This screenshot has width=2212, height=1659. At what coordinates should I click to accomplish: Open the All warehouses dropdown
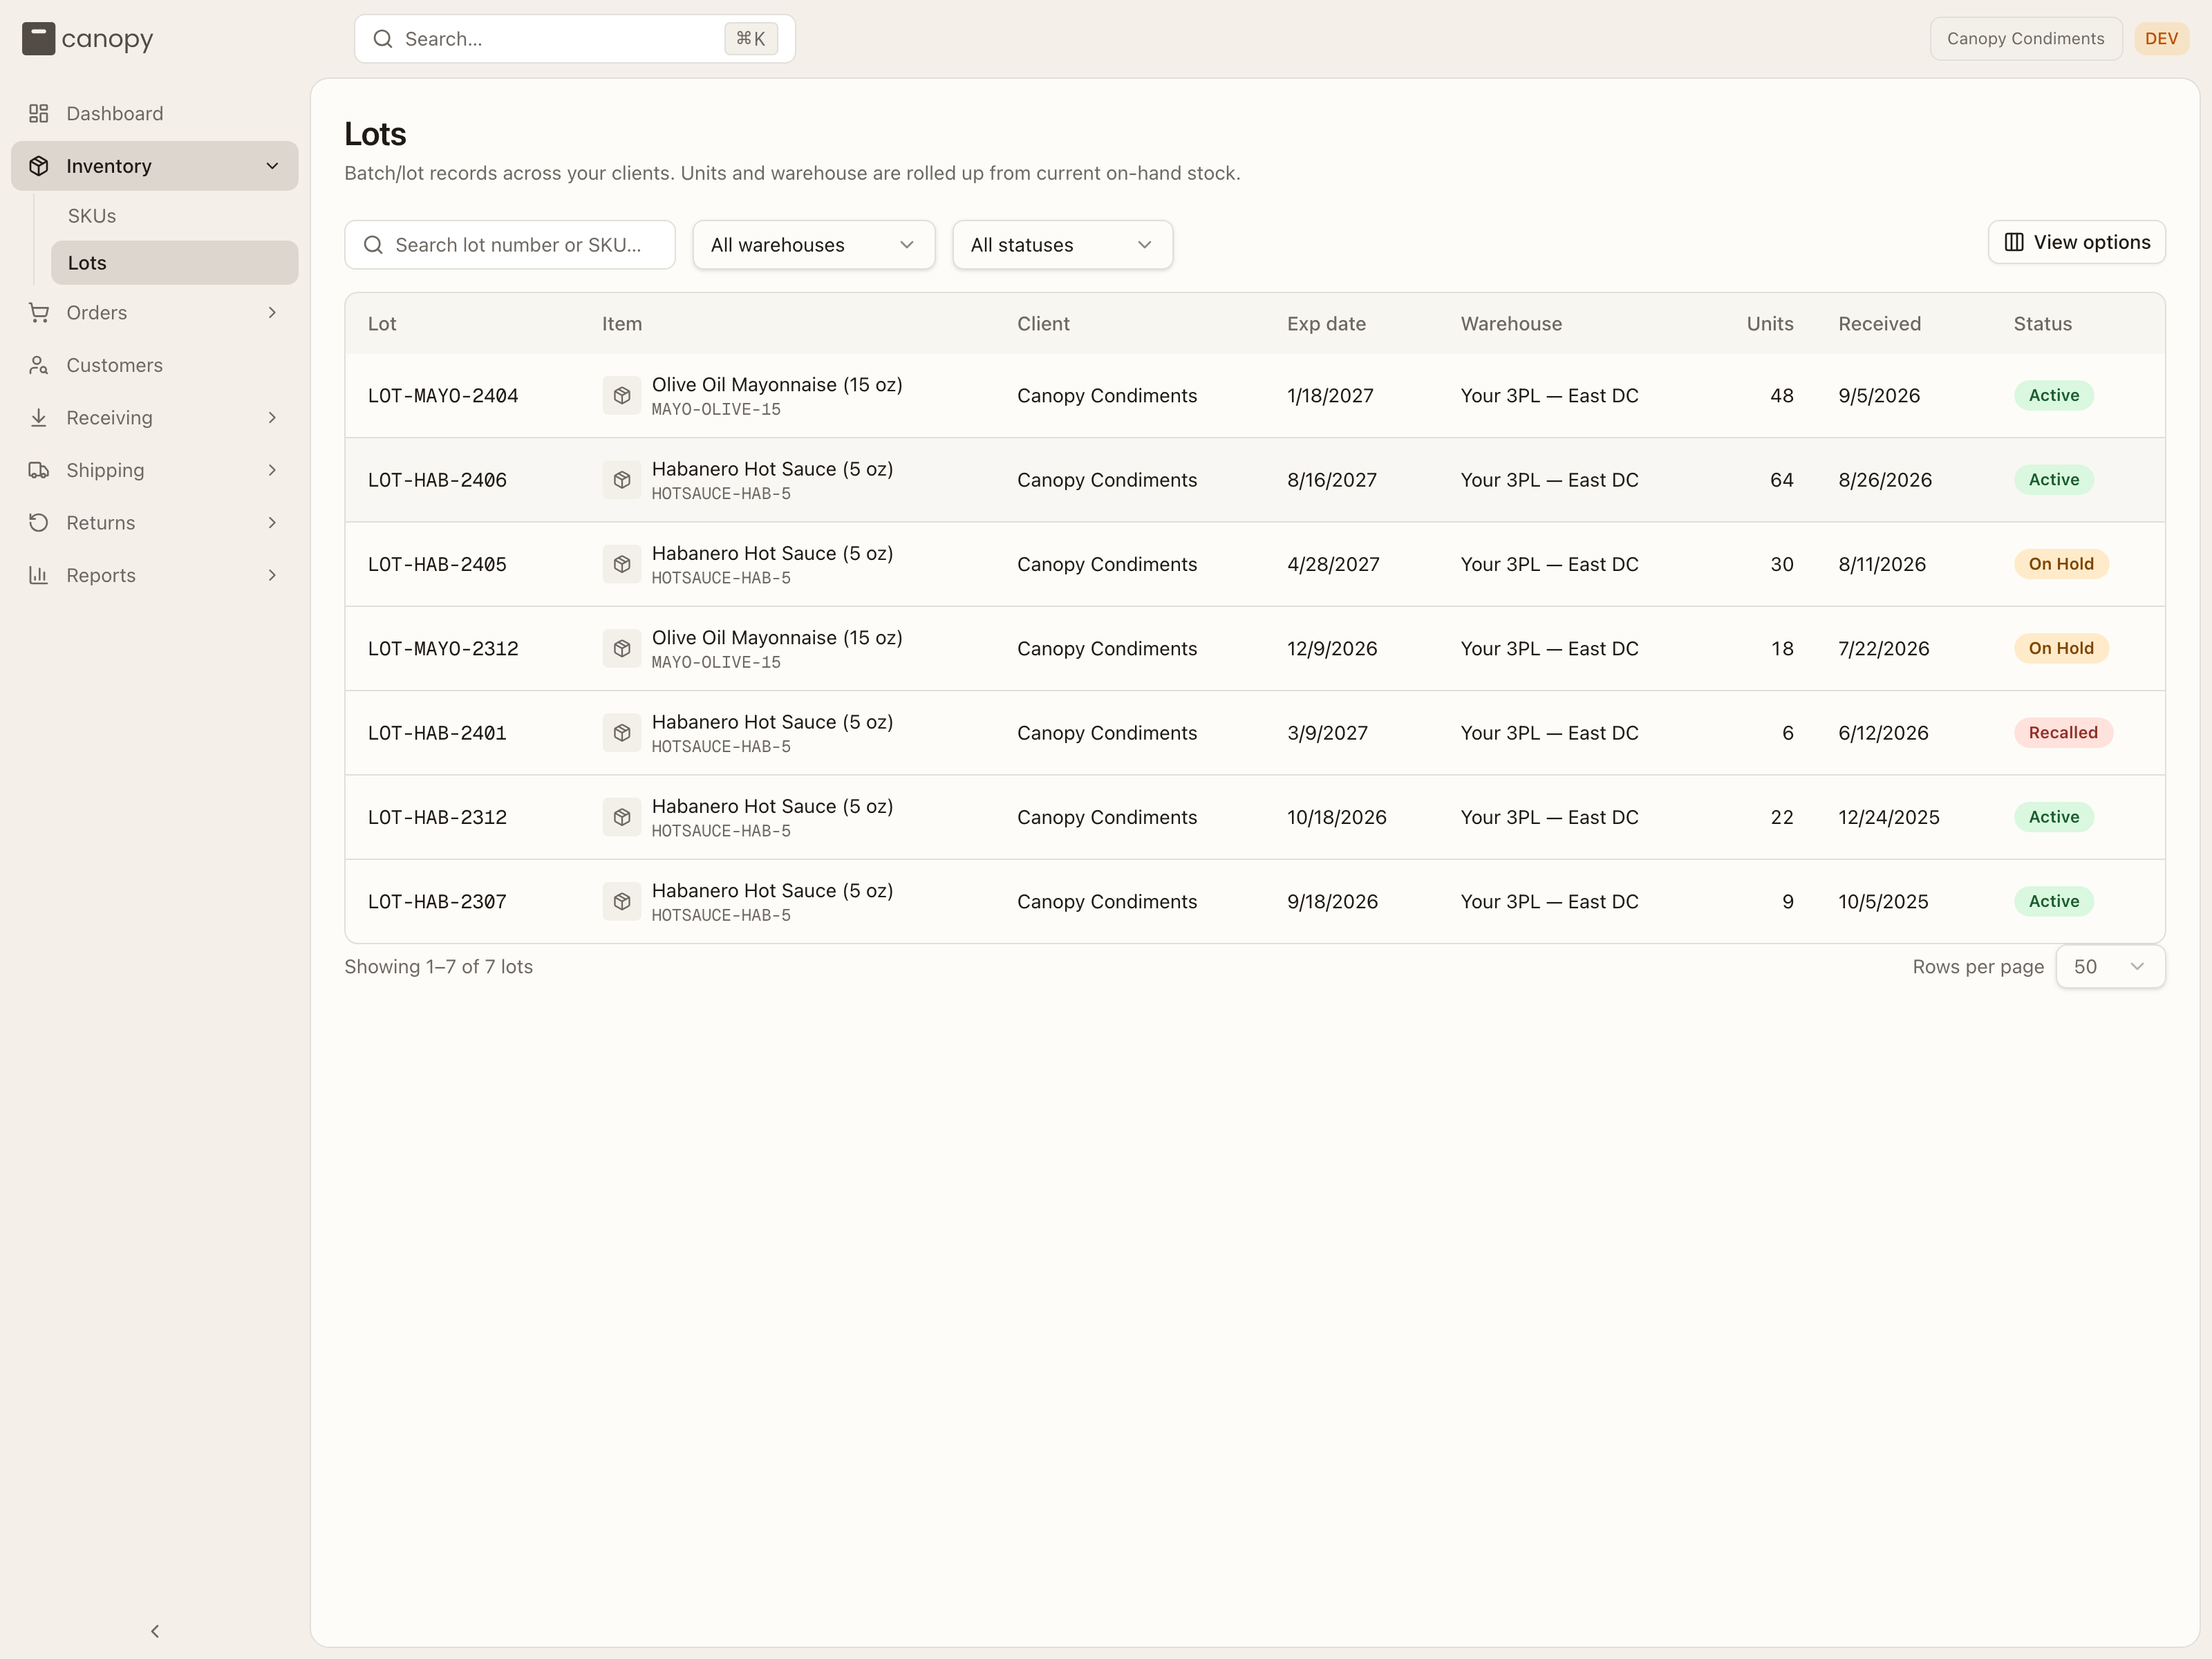click(813, 245)
